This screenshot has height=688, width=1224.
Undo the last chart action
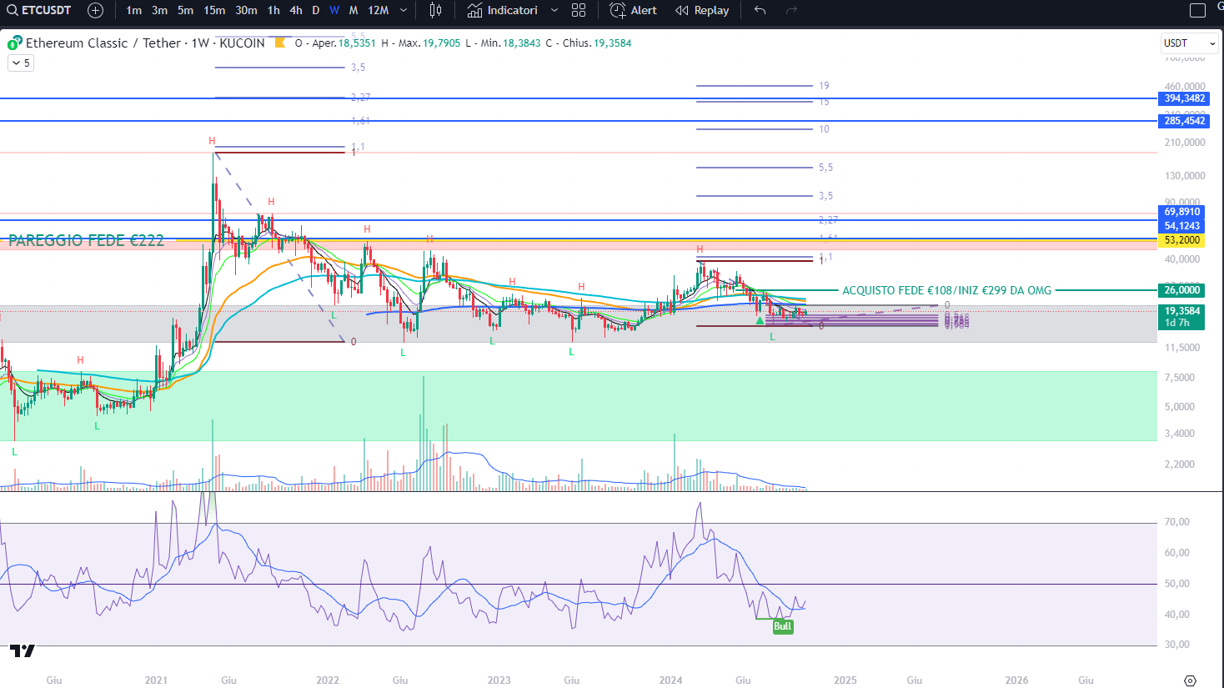click(760, 11)
